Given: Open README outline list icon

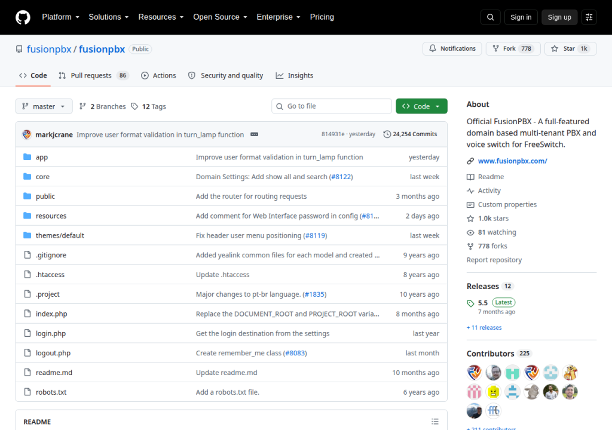Looking at the screenshot, I should 435,422.
